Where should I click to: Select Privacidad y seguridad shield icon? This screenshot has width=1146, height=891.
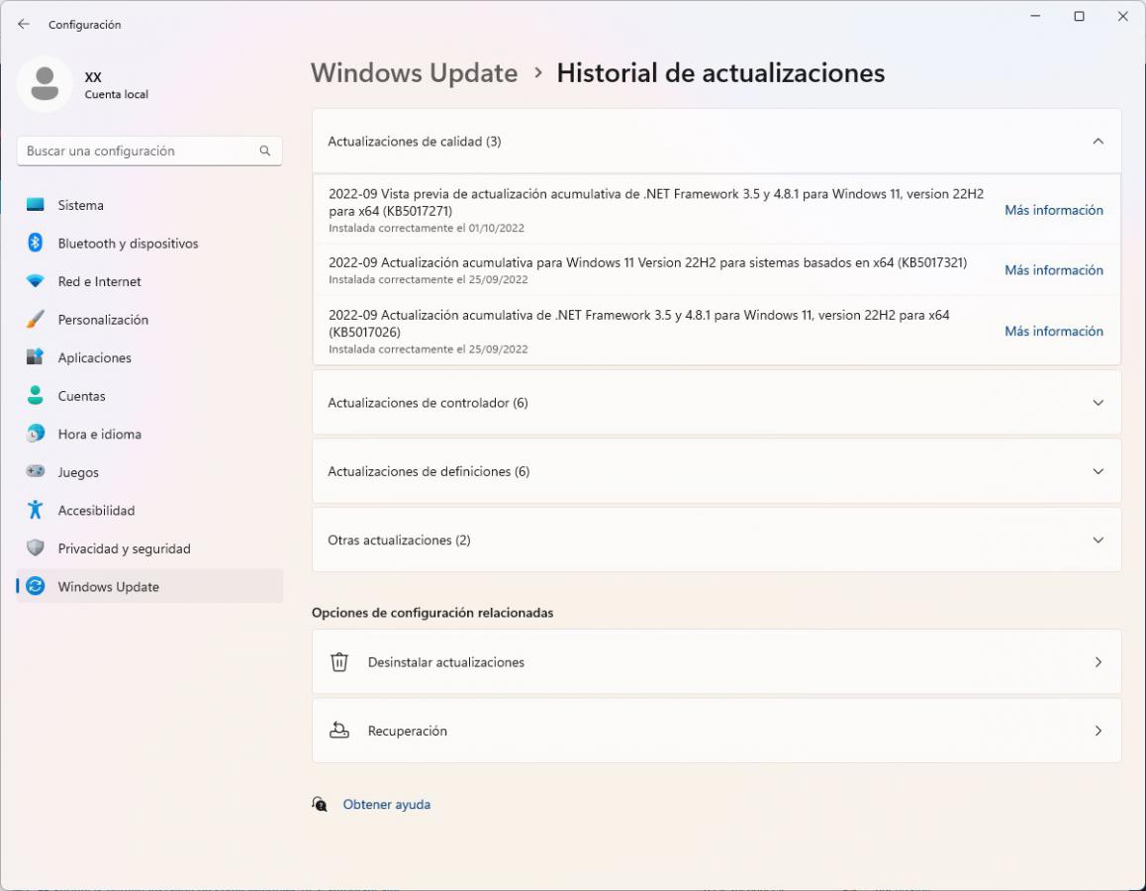(x=36, y=548)
